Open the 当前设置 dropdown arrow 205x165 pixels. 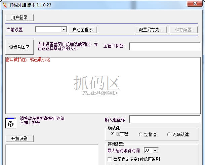click(64, 30)
